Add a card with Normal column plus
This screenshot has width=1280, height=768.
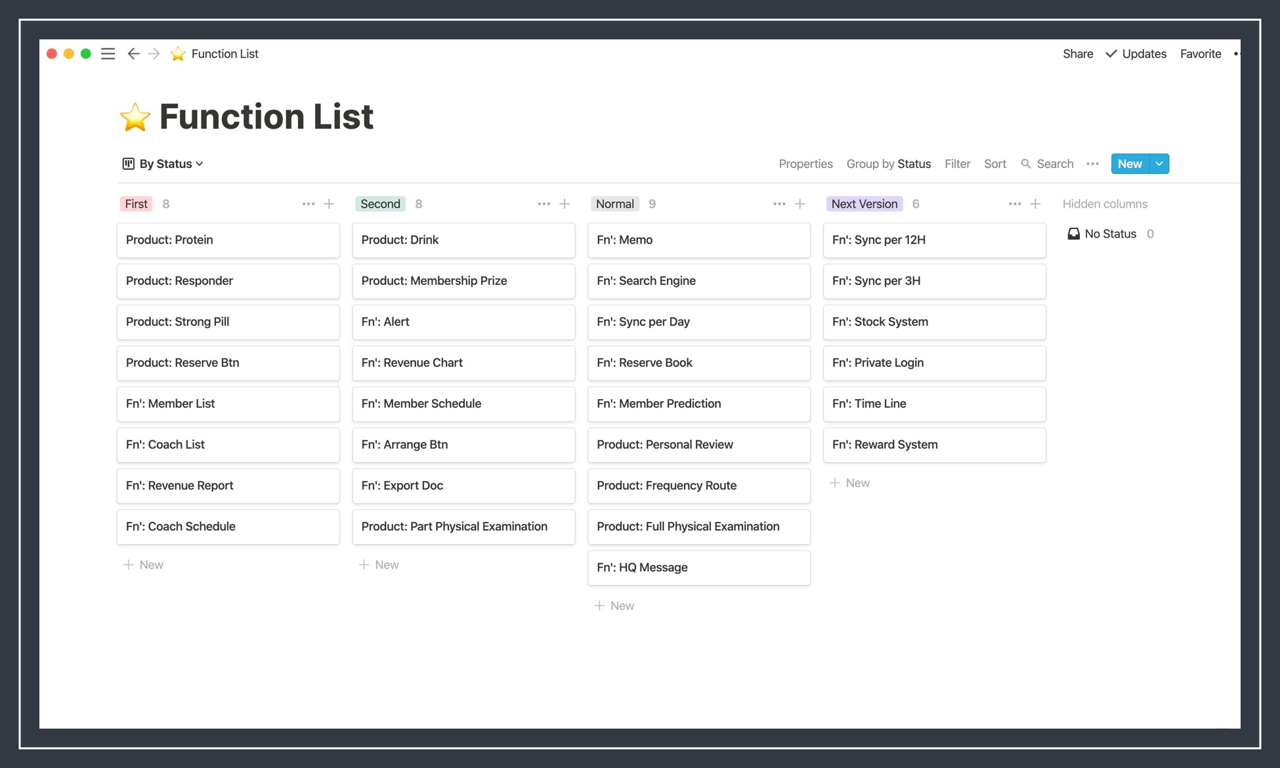tap(800, 204)
